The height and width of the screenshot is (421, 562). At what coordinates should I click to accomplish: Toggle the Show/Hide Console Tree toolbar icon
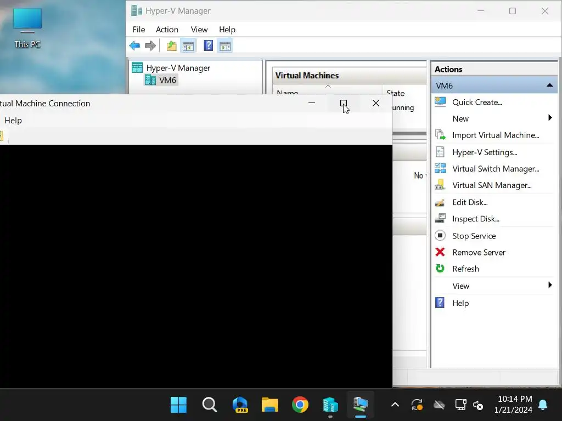(x=188, y=46)
